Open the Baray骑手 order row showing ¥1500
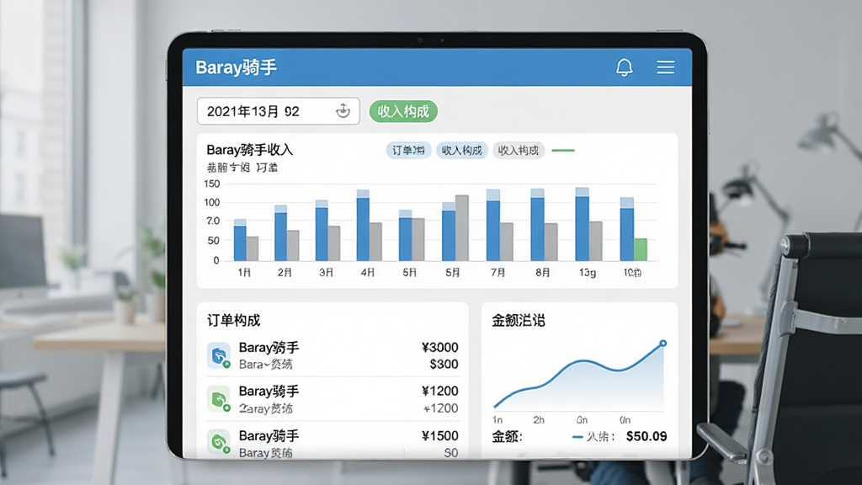The height and width of the screenshot is (485, 862). 333,441
